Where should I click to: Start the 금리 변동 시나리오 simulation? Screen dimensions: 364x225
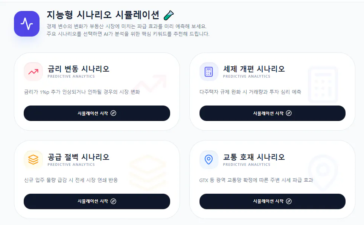coord(97,113)
